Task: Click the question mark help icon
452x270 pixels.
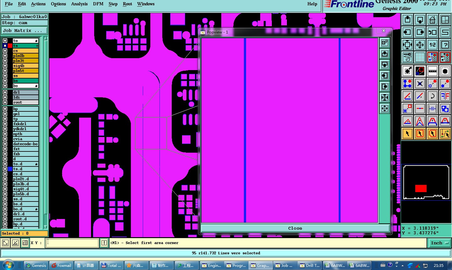Action: click(445, 45)
